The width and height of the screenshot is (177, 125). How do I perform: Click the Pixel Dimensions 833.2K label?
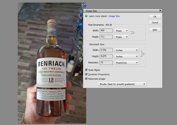click(x=100, y=25)
